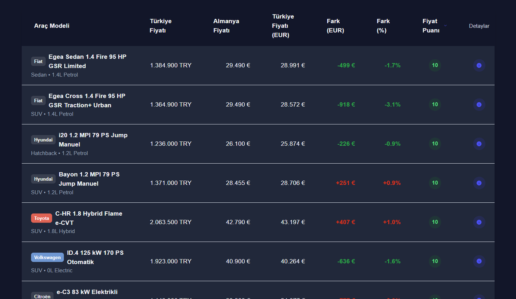Viewport: 516px width, 299px height.
Task: Click Detaylar column header
Action: tap(479, 26)
